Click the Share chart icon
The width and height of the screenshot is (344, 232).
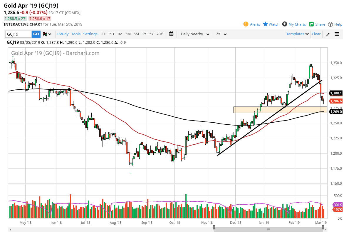click(311, 24)
